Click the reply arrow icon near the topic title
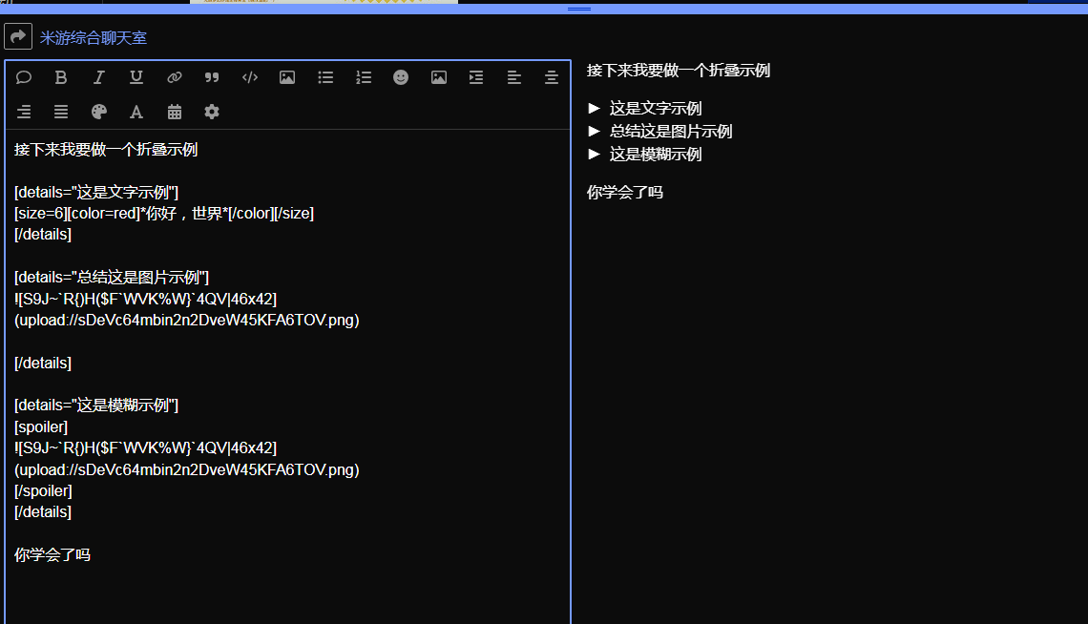 (17, 36)
